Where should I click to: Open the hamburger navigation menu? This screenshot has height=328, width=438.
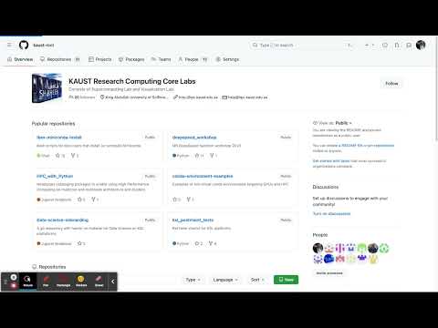click(9, 45)
